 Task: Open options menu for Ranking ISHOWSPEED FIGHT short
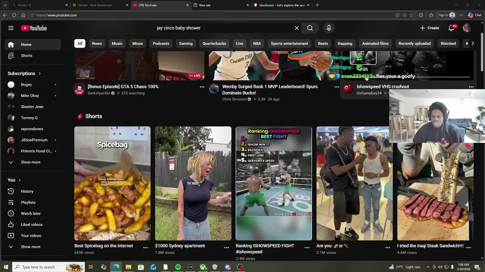[x=307, y=247]
